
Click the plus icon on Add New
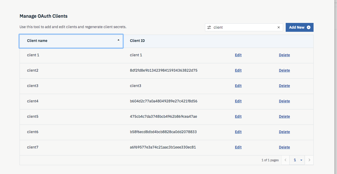click(x=308, y=27)
